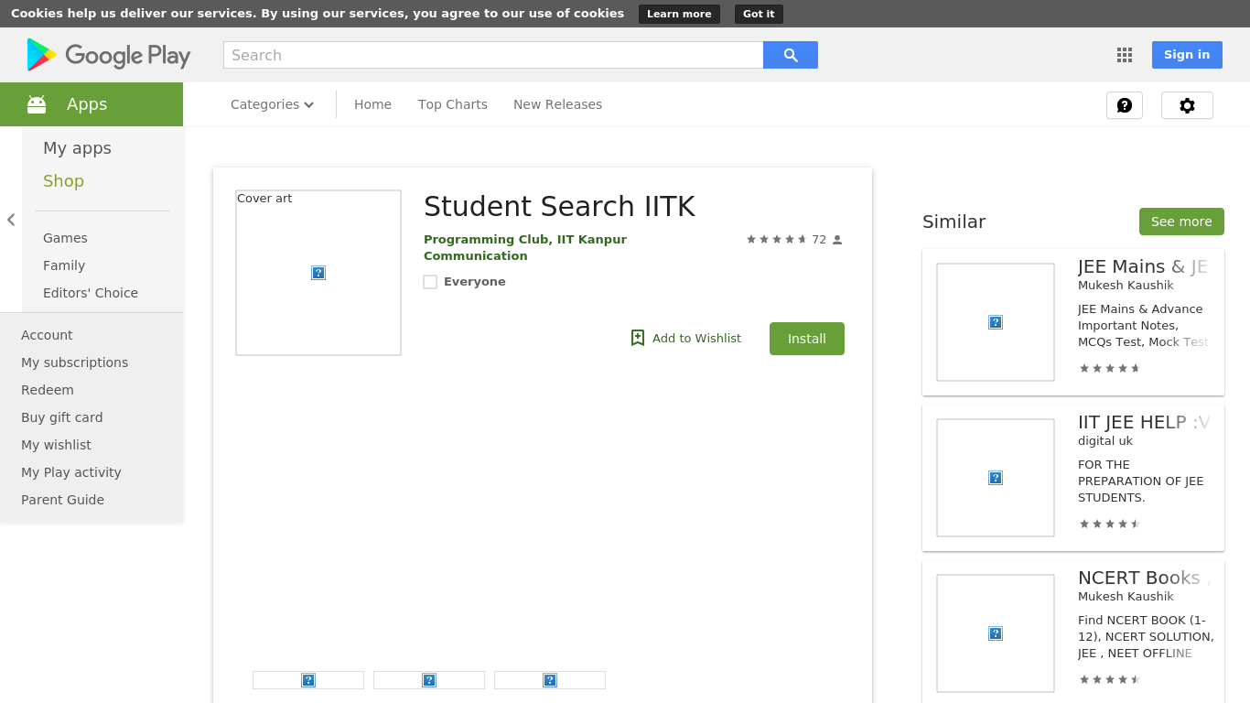Open the IIT JEE HELP app thumbnail
Screen dimensions: 1250x703
point(996,478)
